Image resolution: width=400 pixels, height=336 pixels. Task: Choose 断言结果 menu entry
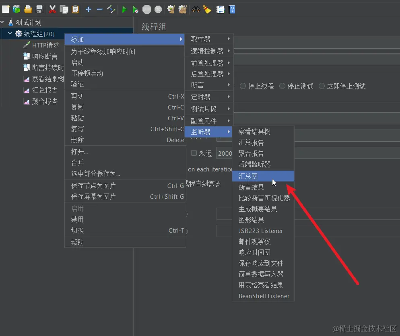[263, 187]
